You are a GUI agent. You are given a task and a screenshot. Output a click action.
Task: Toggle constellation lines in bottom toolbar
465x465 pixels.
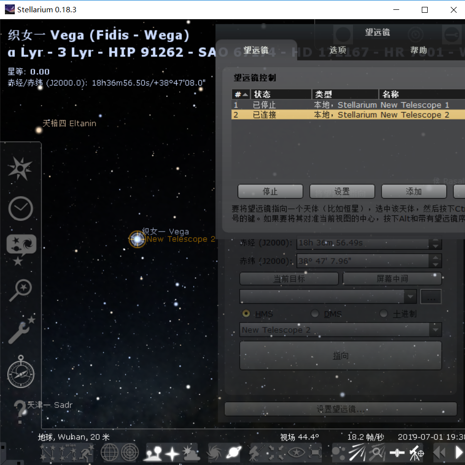pyautogui.click(x=48, y=453)
